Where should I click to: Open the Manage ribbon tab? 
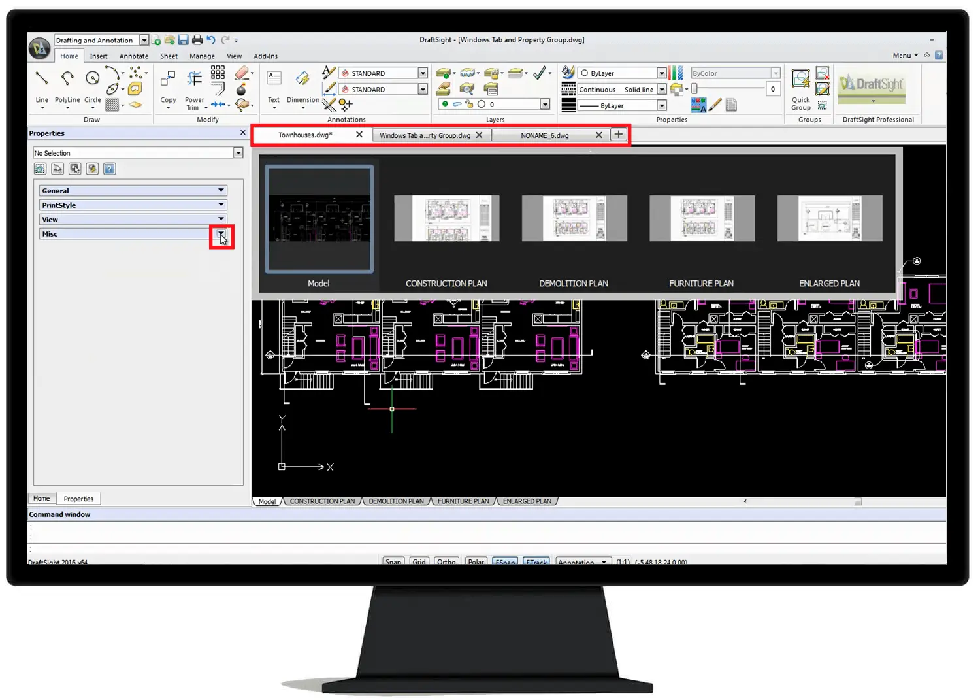(x=203, y=56)
